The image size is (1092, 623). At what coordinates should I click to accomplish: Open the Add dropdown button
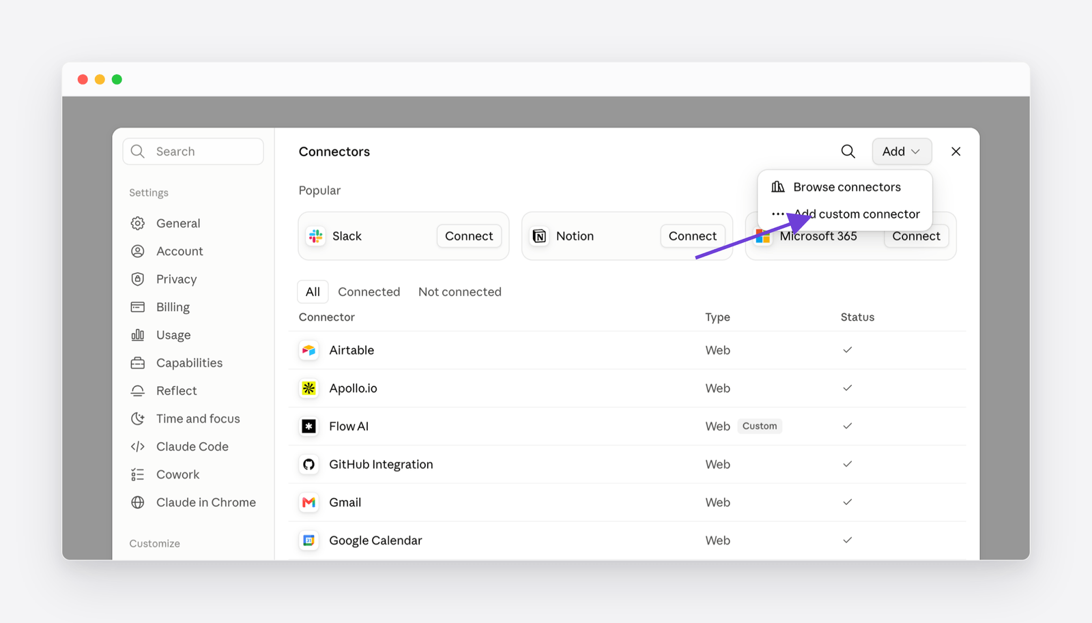click(902, 151)
